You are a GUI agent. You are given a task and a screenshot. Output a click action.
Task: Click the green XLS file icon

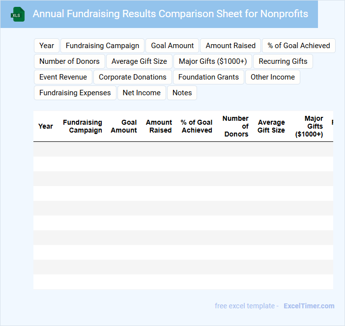(x=17, y=14)
